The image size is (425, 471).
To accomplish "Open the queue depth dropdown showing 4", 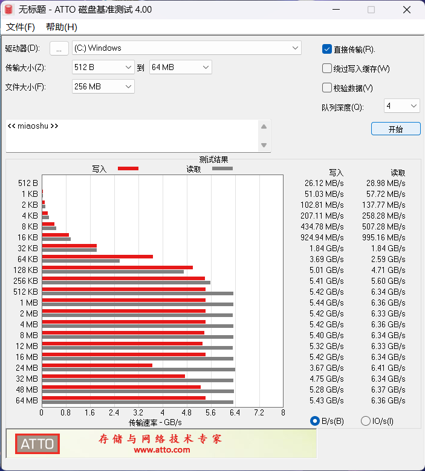I will tap(402, 106).
